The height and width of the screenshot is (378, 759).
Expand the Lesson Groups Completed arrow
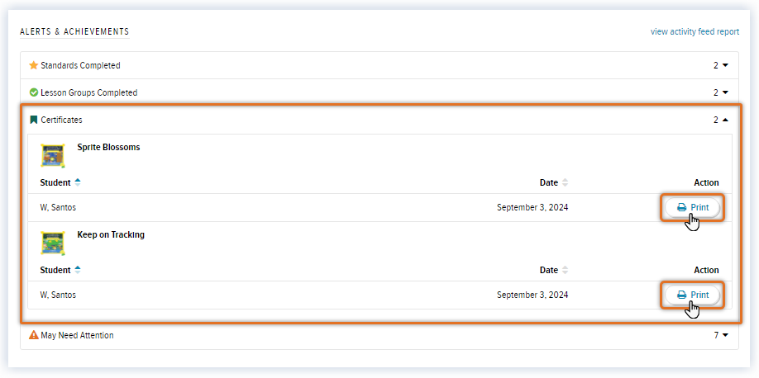(x=725, y=92)
